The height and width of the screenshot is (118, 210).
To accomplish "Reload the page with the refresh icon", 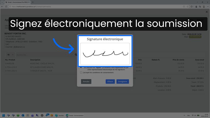I will [x=6, y=6].
